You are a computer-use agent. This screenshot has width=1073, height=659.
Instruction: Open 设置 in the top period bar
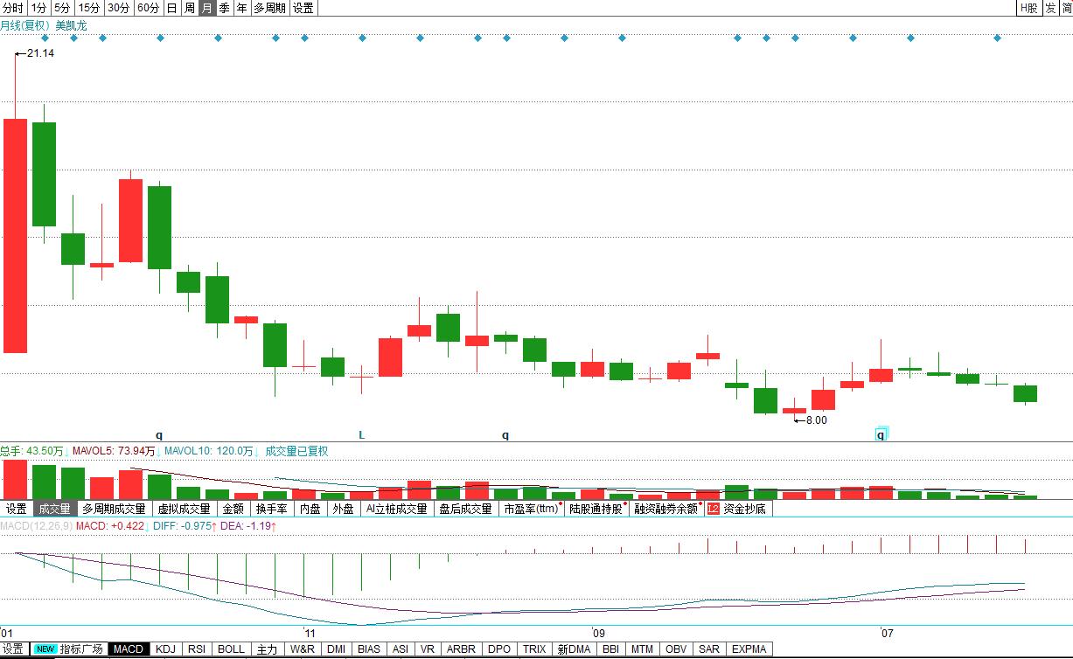click(x=303, y=8)
